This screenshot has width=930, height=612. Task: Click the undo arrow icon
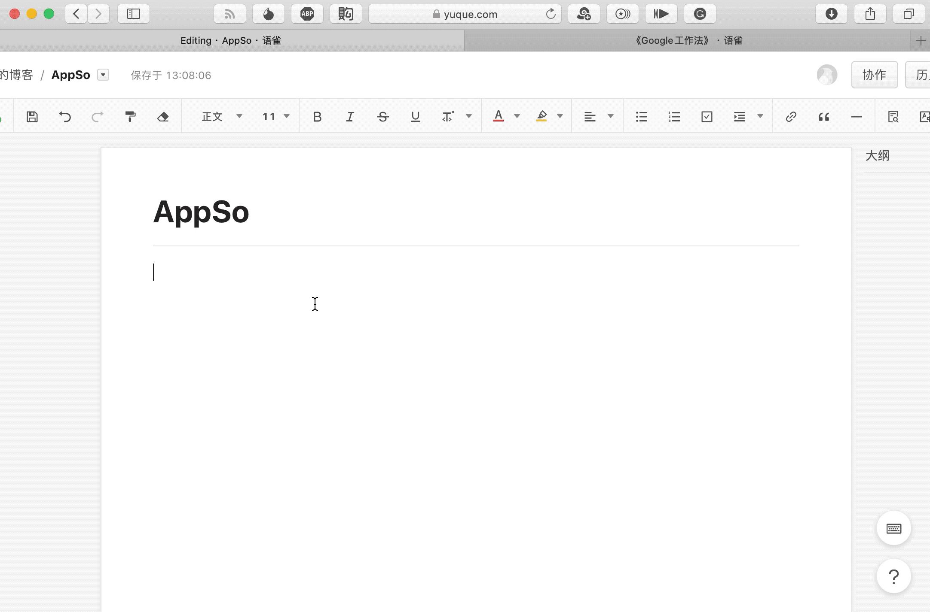click(65, 117)
